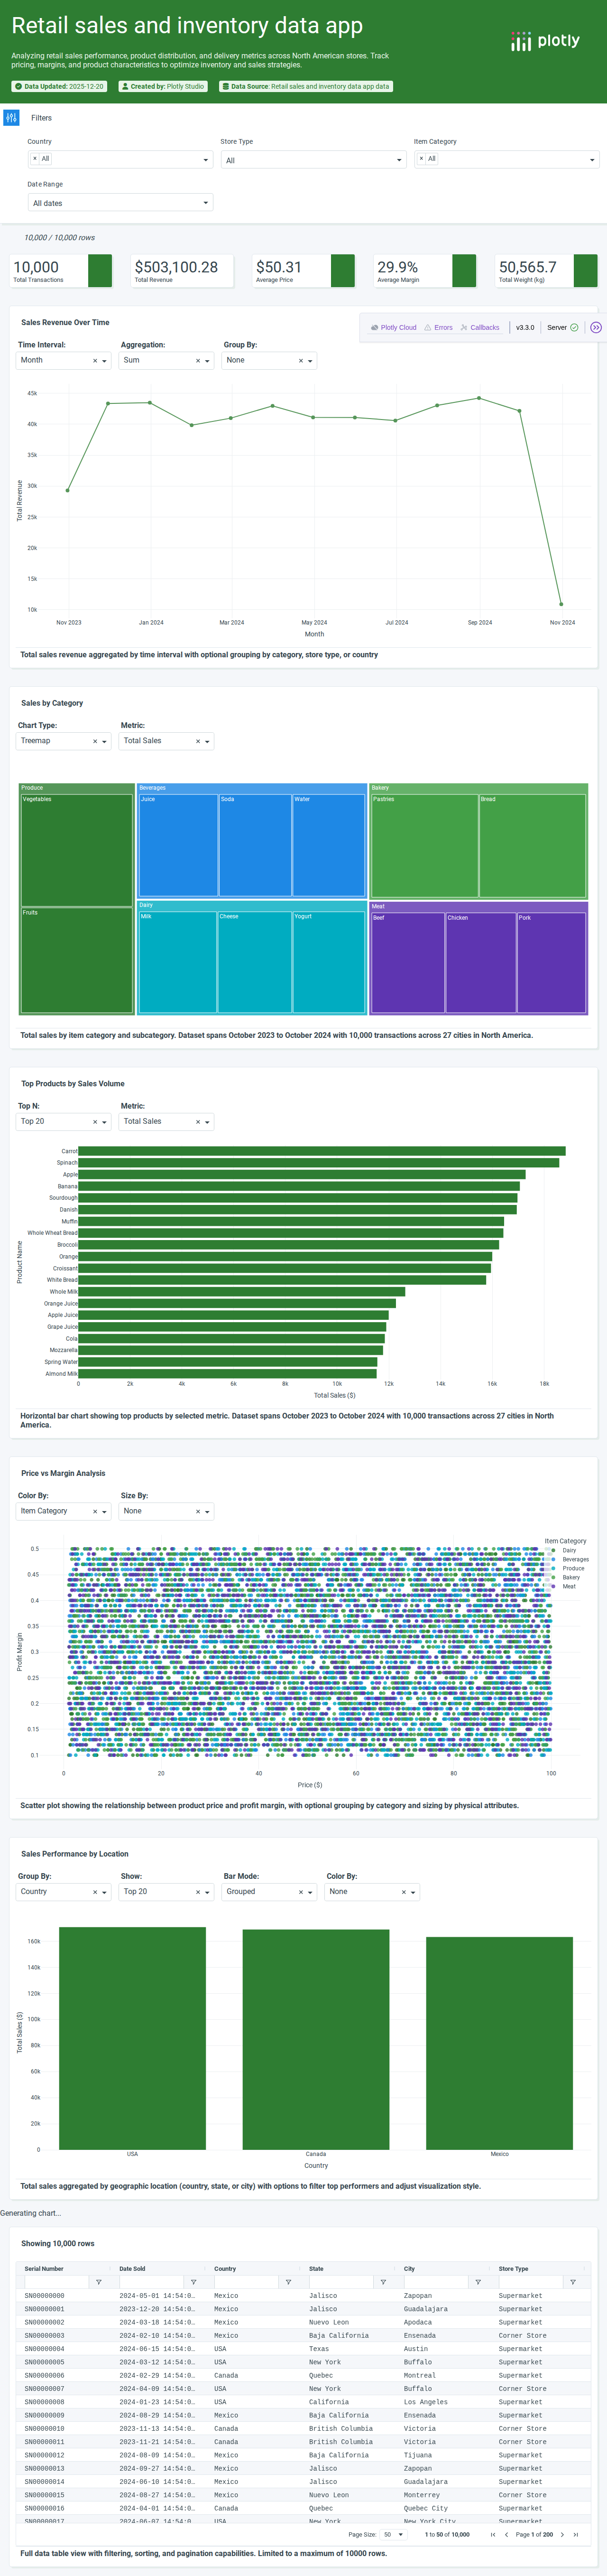
Task: Clear the Group By 'None' selection in revenue chart
Action: click(301, 361)
